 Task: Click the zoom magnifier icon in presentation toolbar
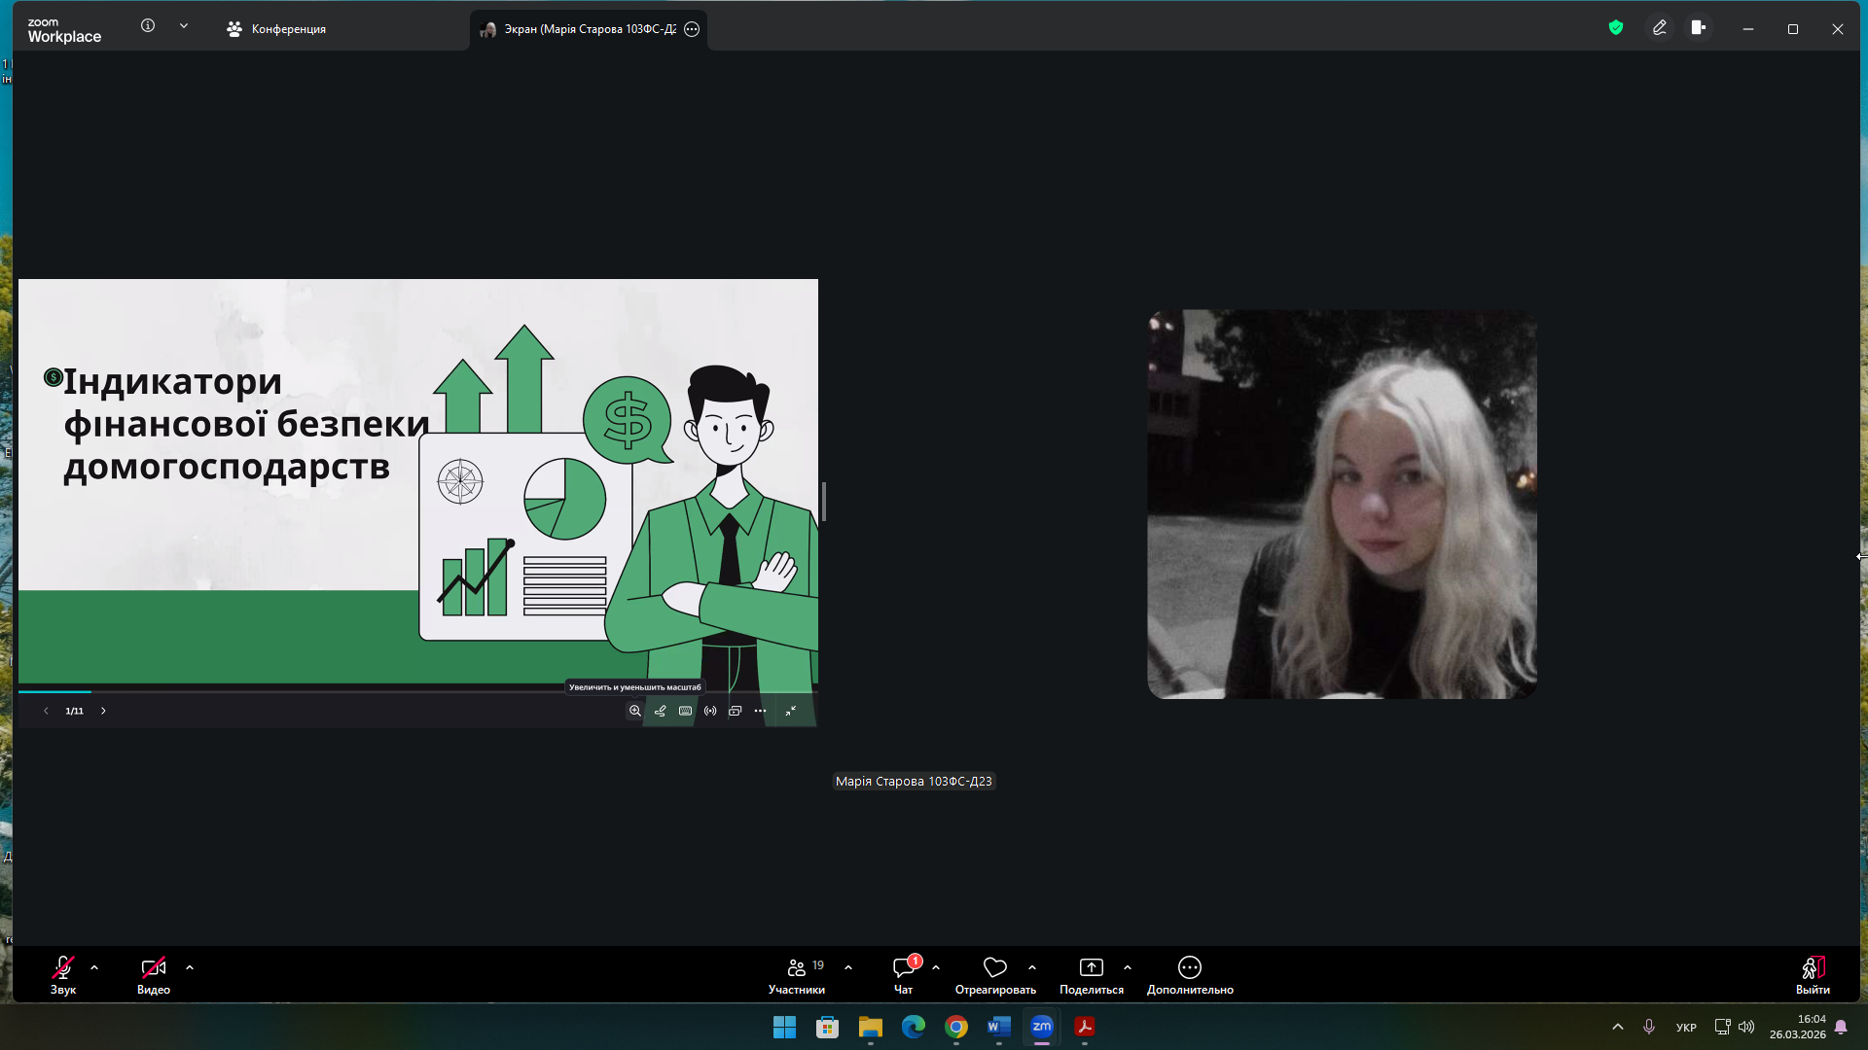[634, 711]
